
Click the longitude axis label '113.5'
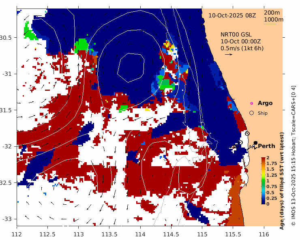click(109, 234)
